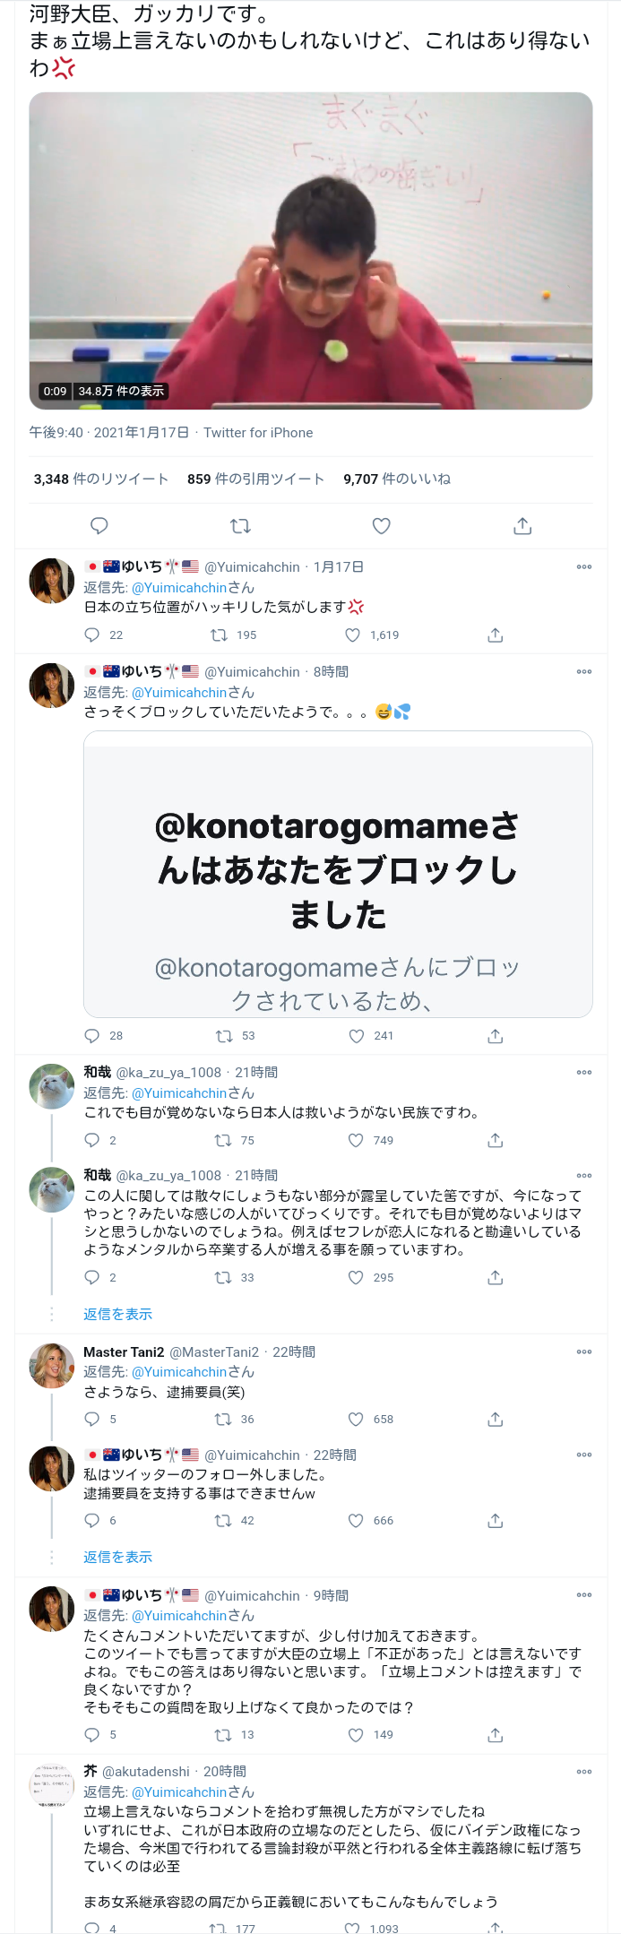Open the blocked-by-konotarogomame screenshot image
621x1934 pixels.
(x=338, y=874)
